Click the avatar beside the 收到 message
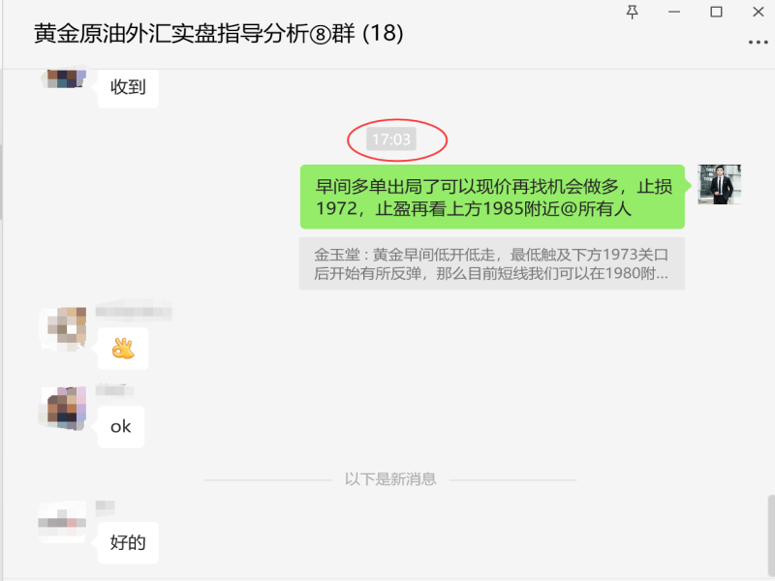 coord(64,79)
